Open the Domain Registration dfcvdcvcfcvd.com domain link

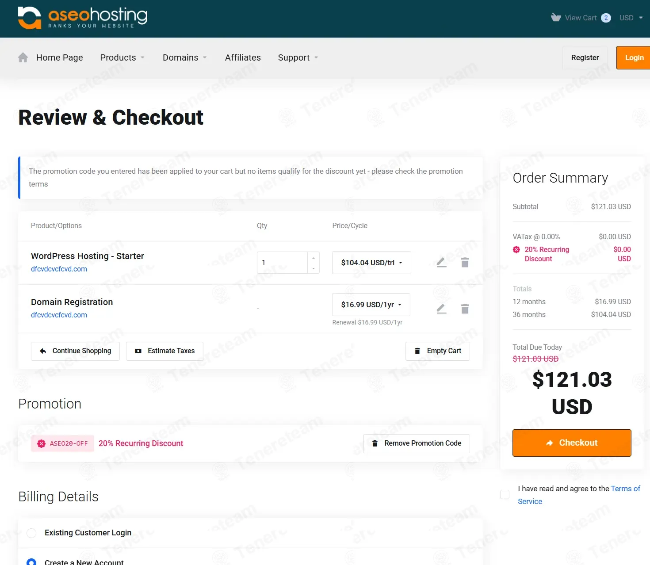pos(59,315)
